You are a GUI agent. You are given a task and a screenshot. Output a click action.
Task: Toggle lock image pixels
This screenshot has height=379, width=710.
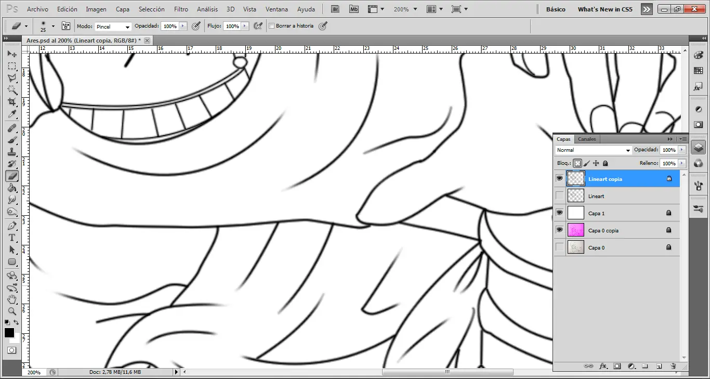(587, 163)
